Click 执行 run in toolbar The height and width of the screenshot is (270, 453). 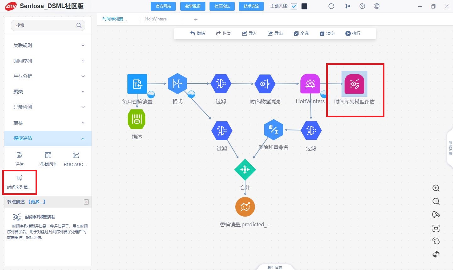(353, 33)
